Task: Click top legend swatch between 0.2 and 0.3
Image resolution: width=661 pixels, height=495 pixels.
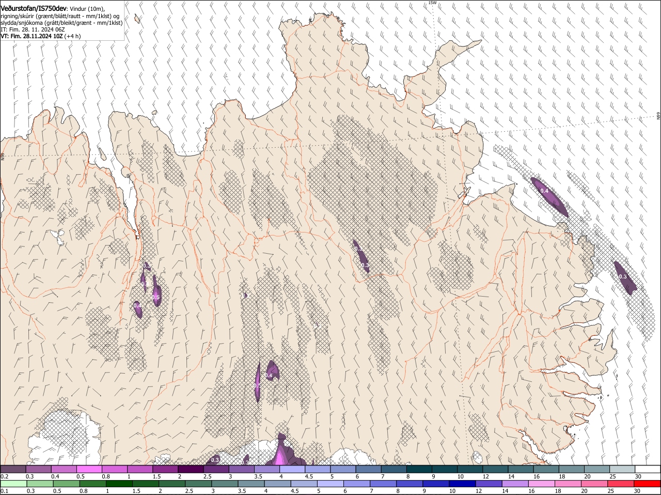Action: (13, 469)
